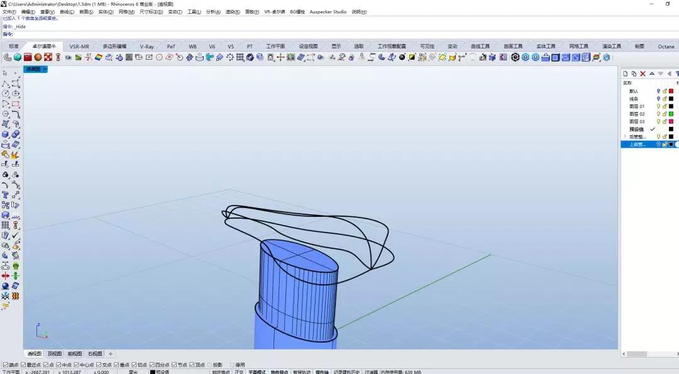Switch to the 顶视图 viewport tab

click(x=55, y=354)
